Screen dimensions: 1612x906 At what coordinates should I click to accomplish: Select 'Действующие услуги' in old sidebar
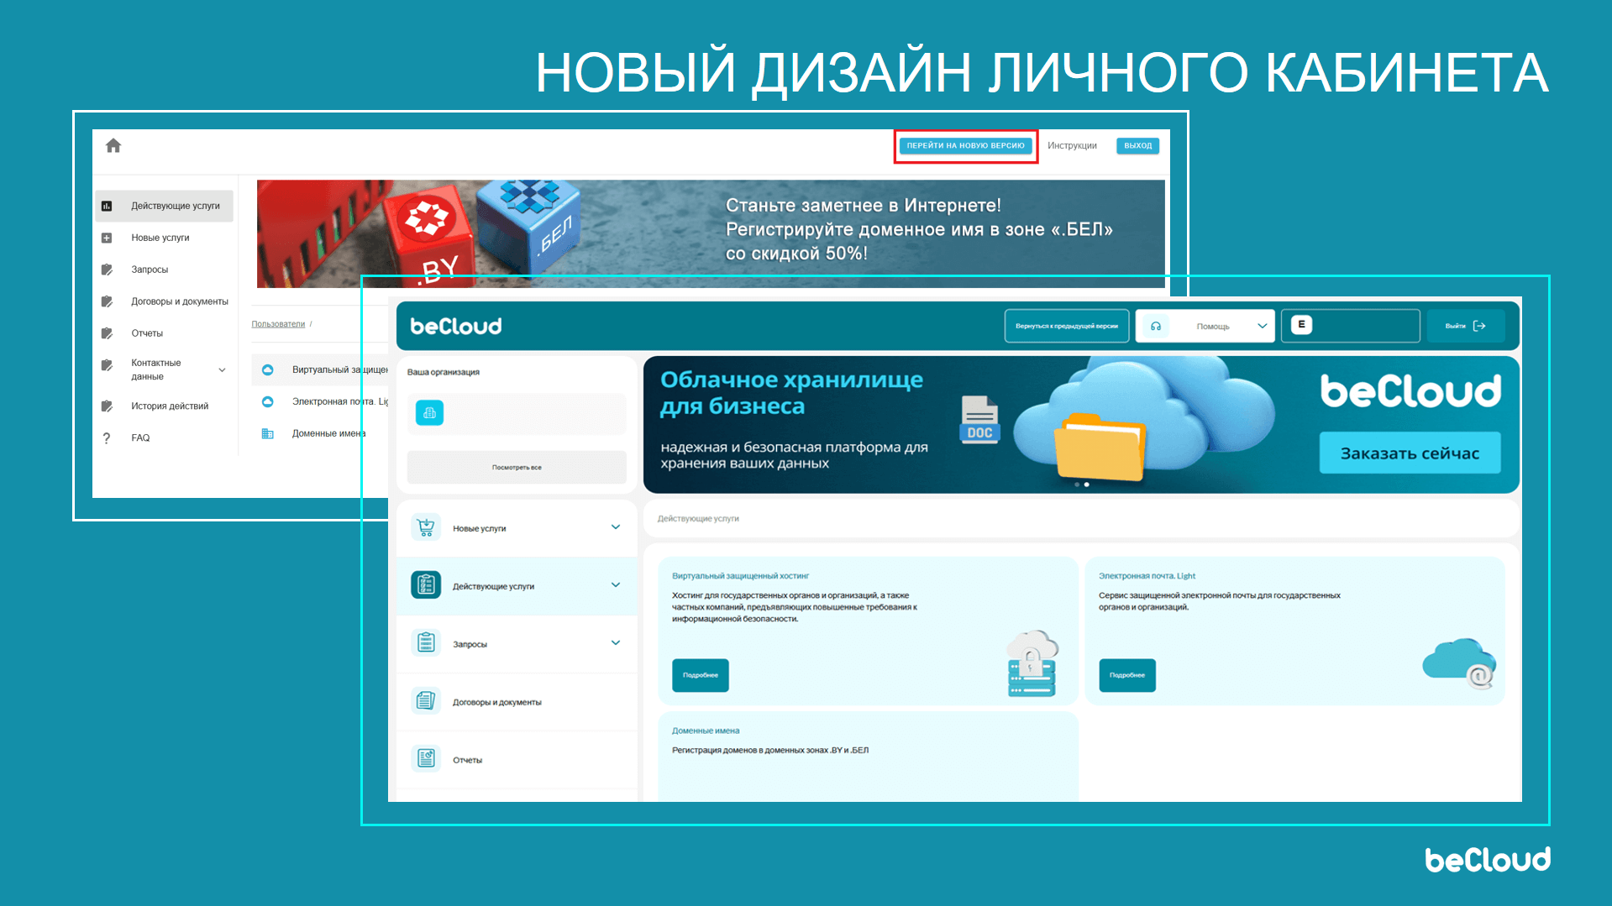coord(165,206)
